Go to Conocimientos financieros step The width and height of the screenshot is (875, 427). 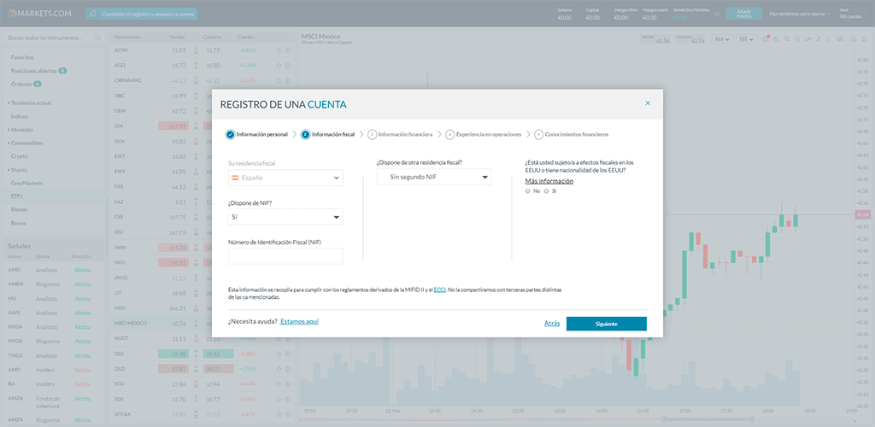coord(572,134)
